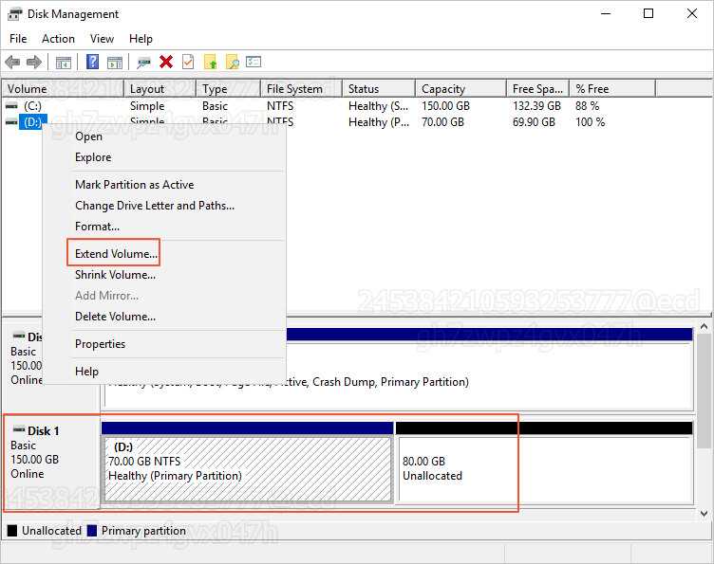The height and width of the screenshot is (564, 714).
Task: Click the 69.90 GB free space cell
Action: pyautogui.click(x=535, y=121)
